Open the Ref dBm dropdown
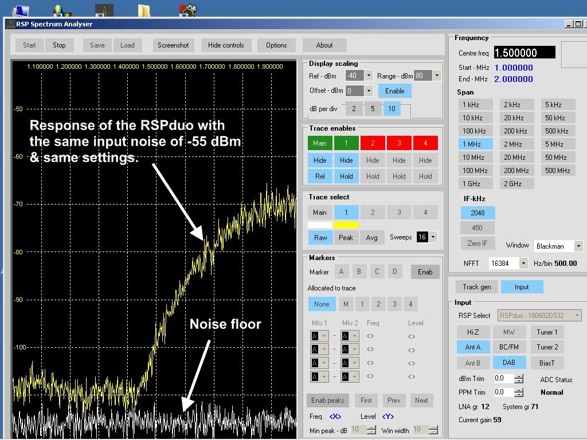Screen dimensions: 587x440 (x=369, y=76)
